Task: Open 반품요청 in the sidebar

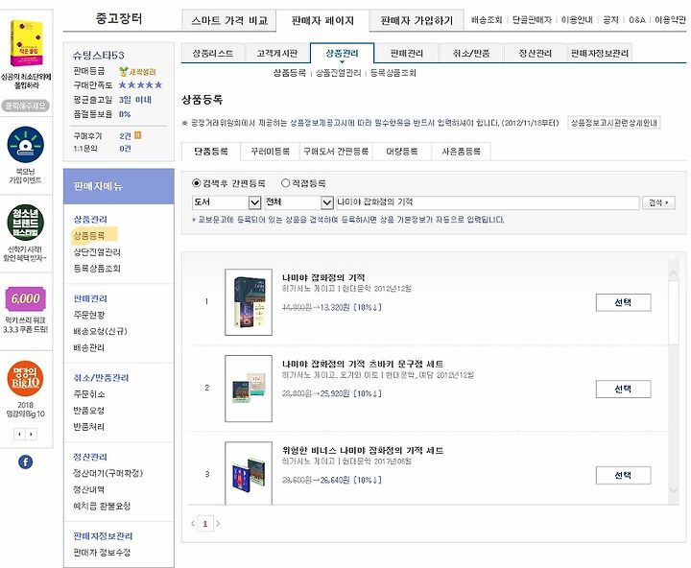Action: point(89,411)
